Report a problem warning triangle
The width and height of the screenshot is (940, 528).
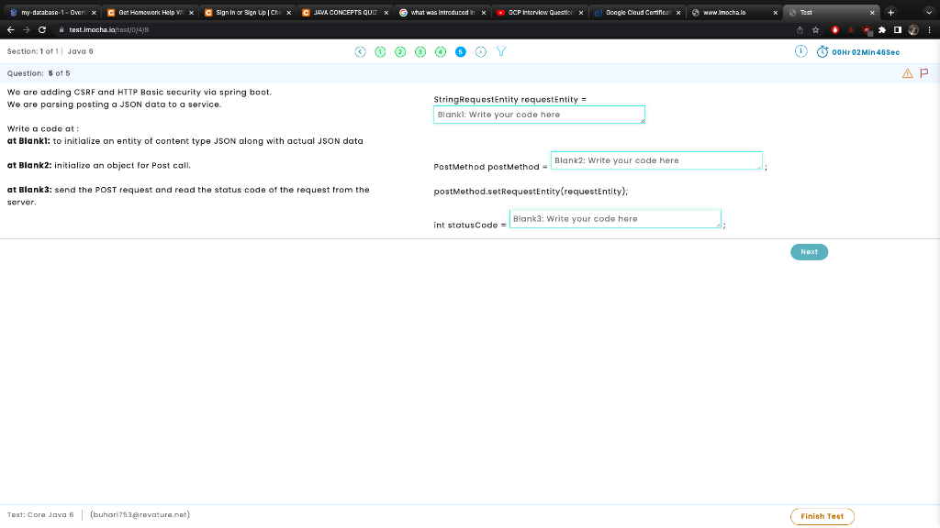coord(908,73)
